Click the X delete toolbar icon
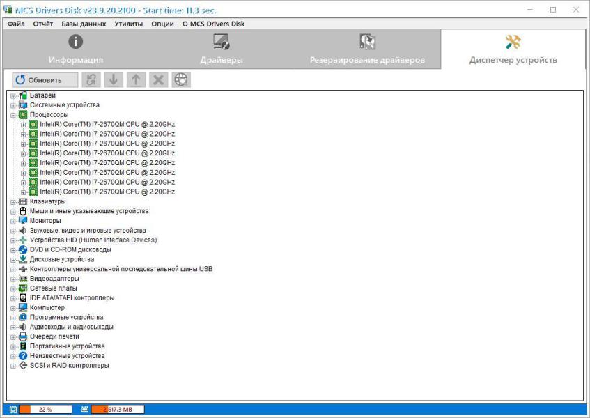590x418 pixels. [x=158, y=79]
